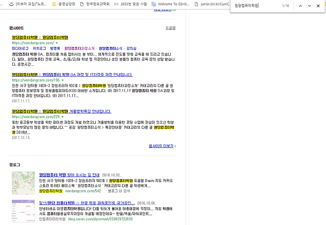
Task: Expand dropdown arrow beside wondangcom.com/ URL
Action: [x=57, y=43]
